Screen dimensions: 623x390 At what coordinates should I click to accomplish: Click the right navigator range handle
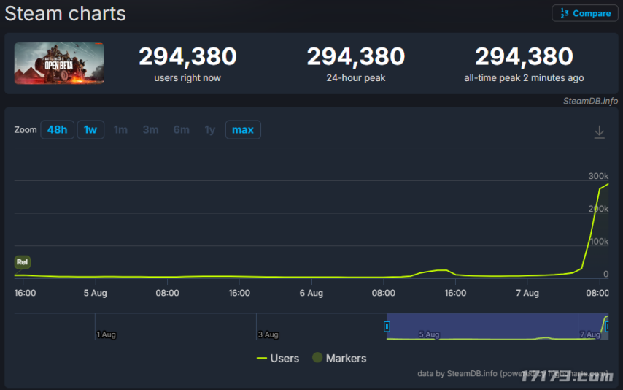point(607,326)
